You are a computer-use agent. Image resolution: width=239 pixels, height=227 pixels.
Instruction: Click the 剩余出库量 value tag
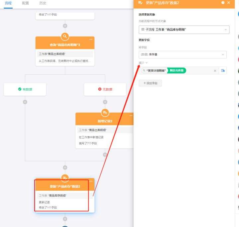(177, 70)
